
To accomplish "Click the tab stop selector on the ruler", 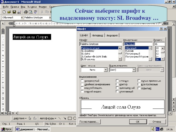I will pyautogui.click(x=3, y=24).
